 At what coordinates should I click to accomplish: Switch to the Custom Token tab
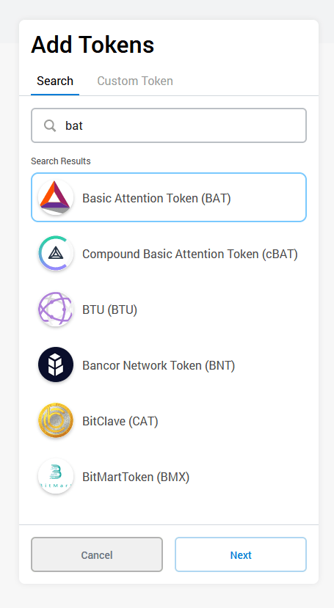click(x=135, y=81)
